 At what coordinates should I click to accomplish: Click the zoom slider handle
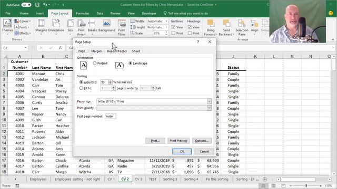click(x=306, y=185)
